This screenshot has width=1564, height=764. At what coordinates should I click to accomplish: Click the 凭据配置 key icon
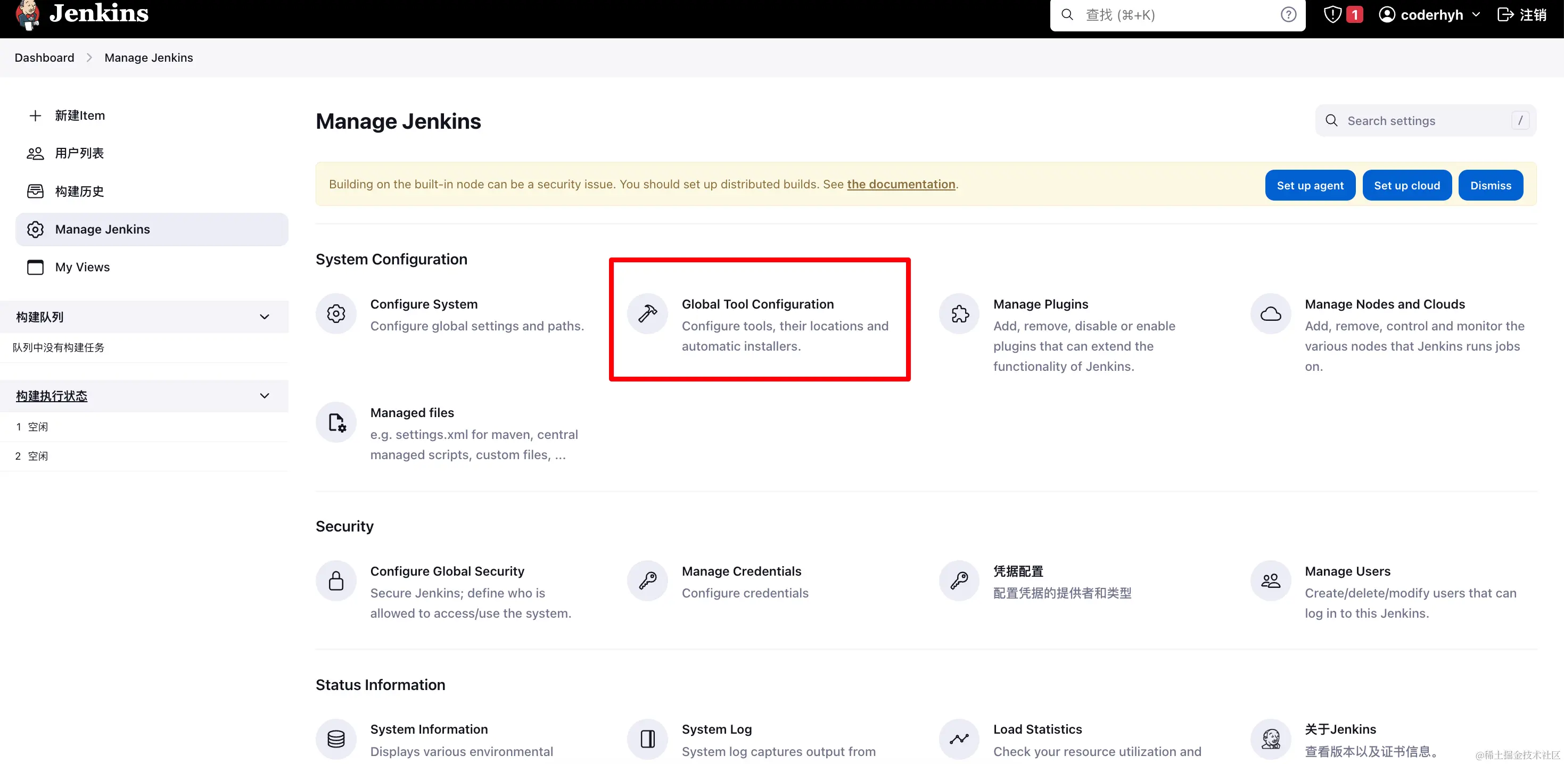tap(959, 581)
